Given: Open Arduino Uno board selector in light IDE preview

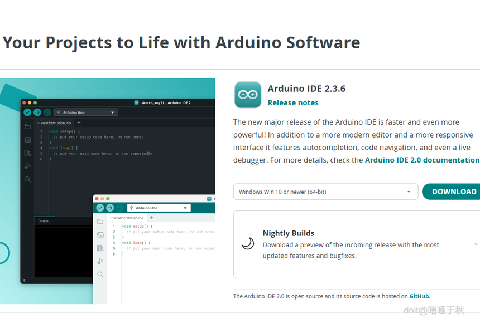Looking at the screenshot, I should [159, 208].
